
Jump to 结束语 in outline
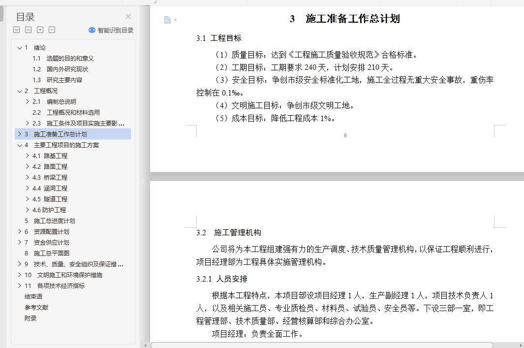pyautogui.click(x=33, y=296)
